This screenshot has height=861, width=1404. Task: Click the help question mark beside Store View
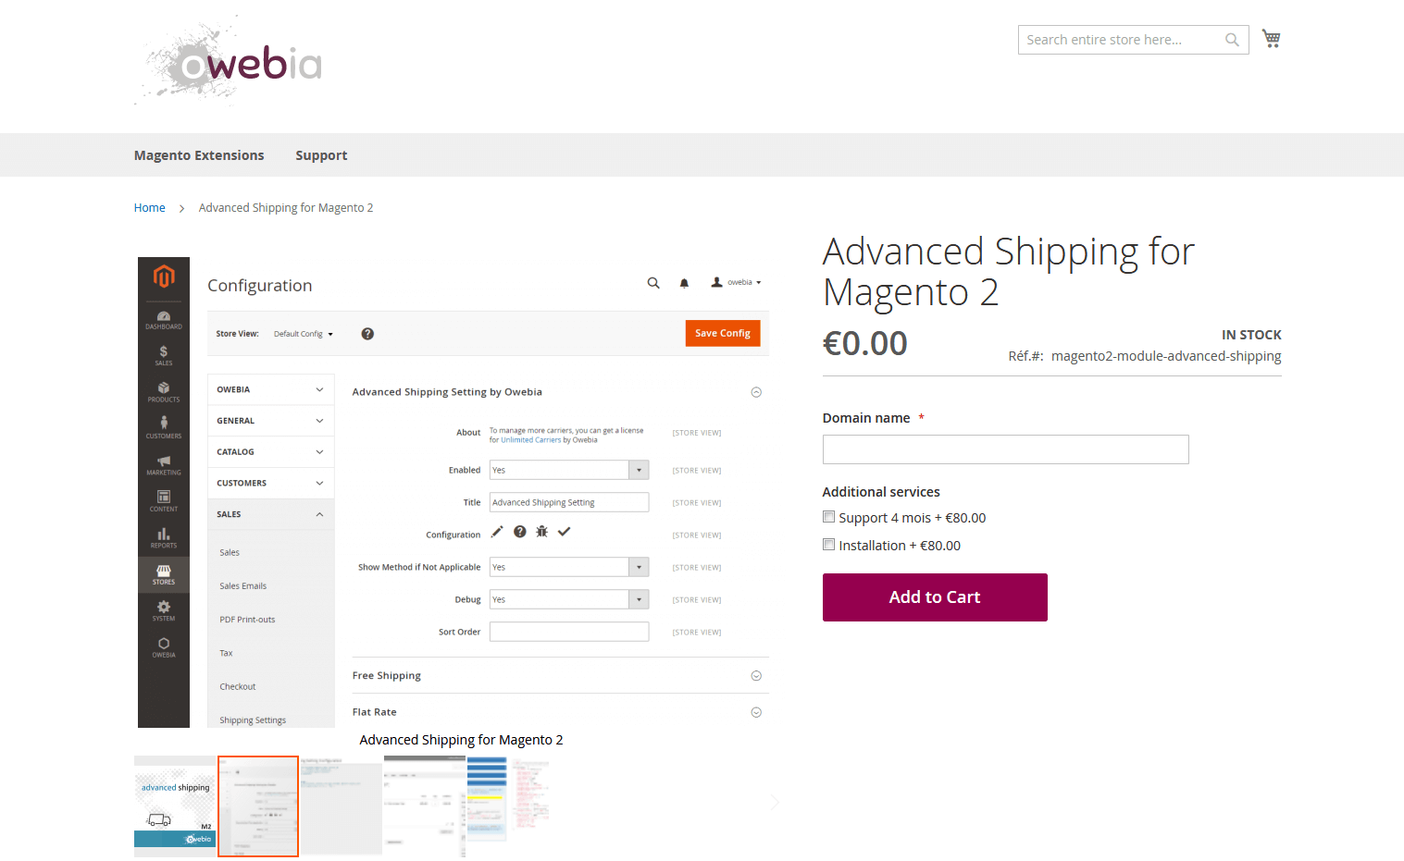(x=367, y=334)
